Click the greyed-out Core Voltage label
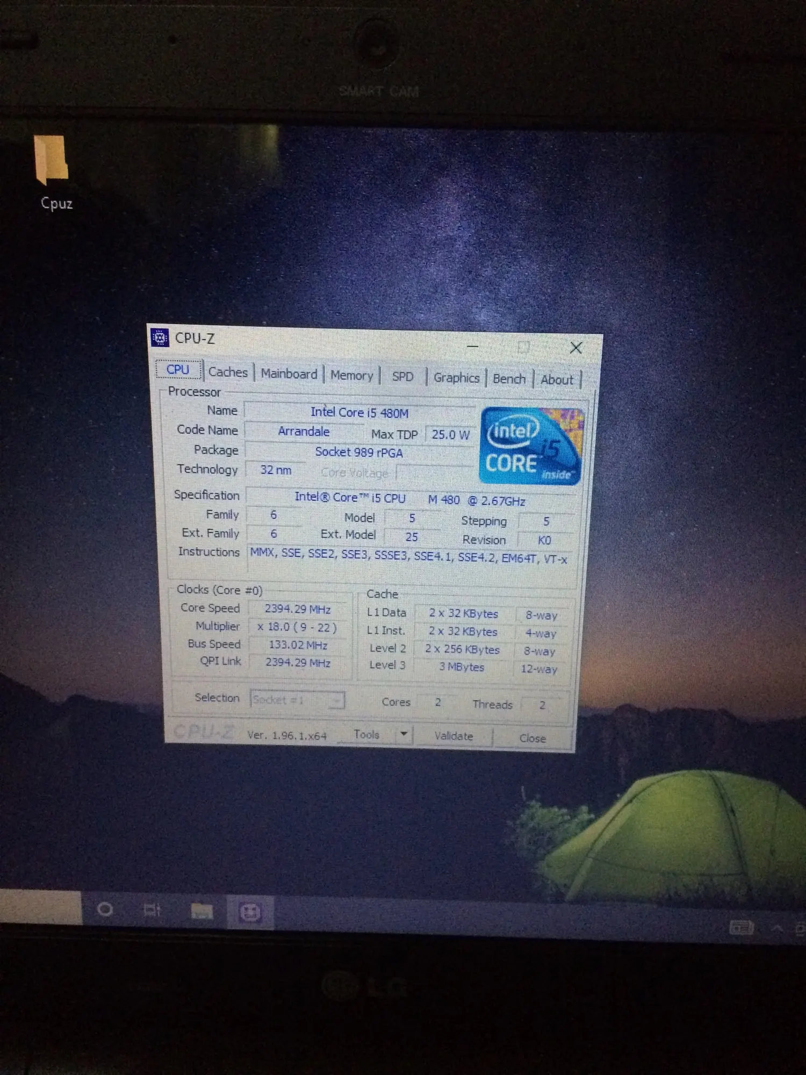 [x=354, y=473]
